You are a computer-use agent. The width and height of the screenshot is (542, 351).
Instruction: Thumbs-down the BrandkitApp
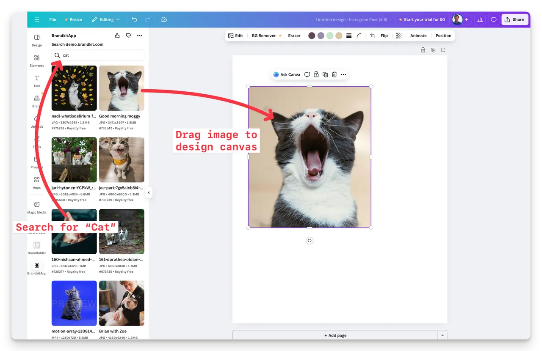(x=128, y=36)
